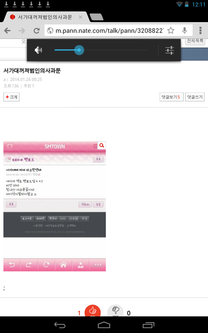Close the current browser tab

tap(81, 17)
